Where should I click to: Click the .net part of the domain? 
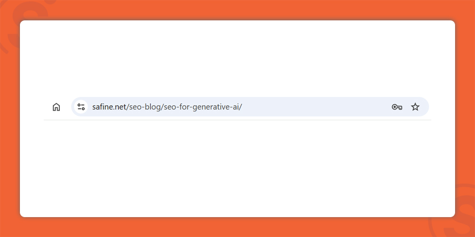click(120, 107)
